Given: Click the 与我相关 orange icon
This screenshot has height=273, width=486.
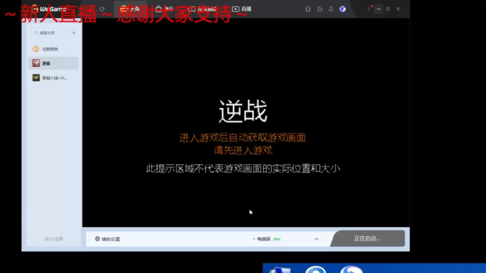Looking at the screenshot, I should click(36, 49).
